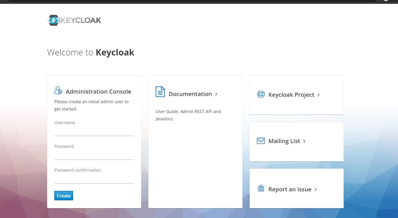Open the Report an issue chevron
The height and width of the screenshot is (218, 398).
tap(316, 189)
